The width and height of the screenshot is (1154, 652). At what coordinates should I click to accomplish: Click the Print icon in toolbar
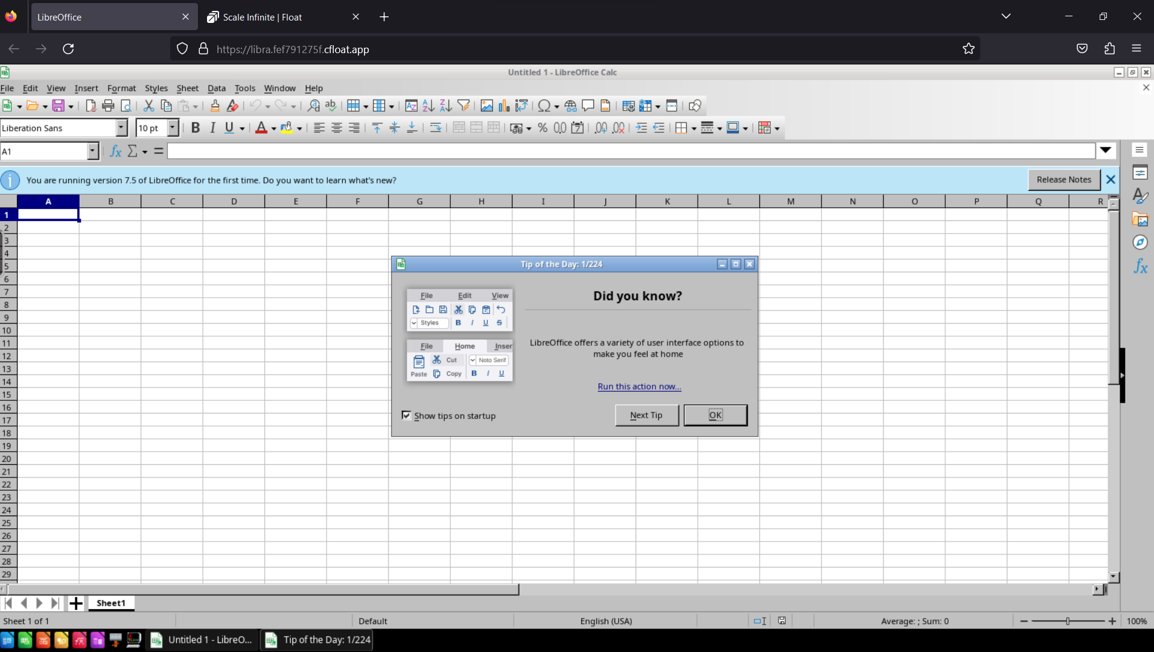(x=108, y=106)
